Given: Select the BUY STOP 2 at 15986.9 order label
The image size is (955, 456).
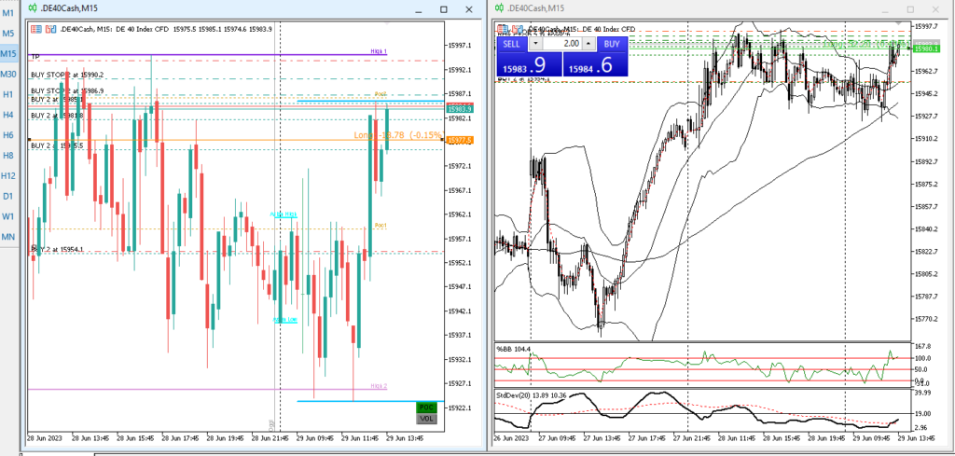Looking at the screenshot, I should pyautogui.click(x=67, y=90).
